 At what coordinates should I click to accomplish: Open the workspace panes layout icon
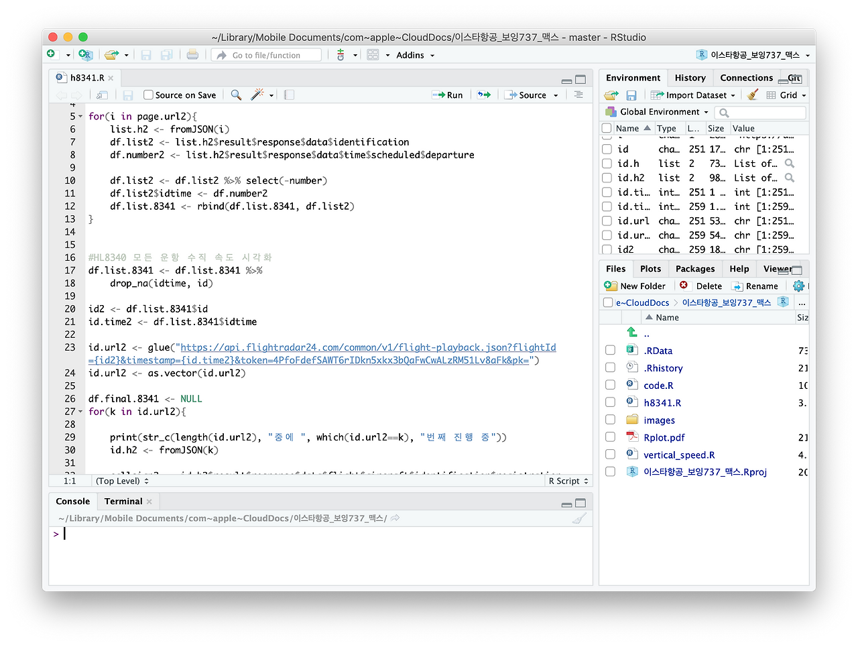point(373,55)
